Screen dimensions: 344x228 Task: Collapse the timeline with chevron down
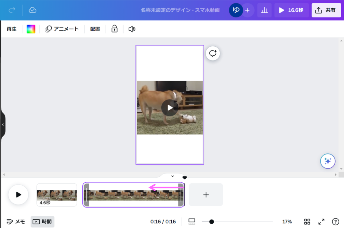[172, 176]
